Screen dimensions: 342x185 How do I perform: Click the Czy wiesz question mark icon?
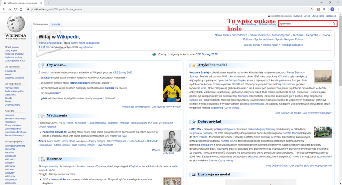click(43, 65)
